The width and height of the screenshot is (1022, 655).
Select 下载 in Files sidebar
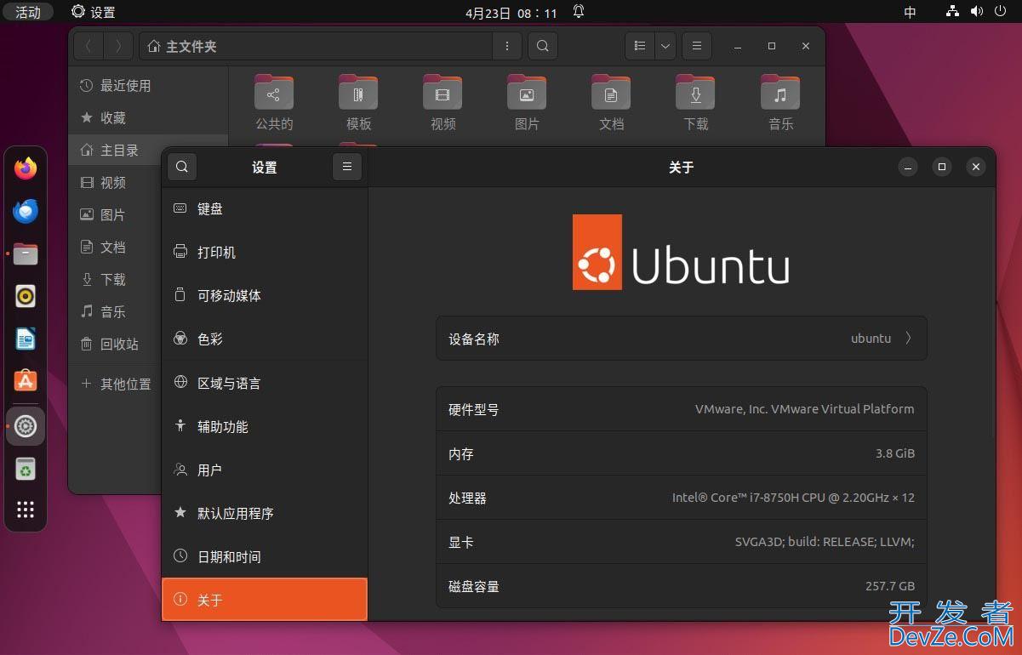(x=116, y=279)
